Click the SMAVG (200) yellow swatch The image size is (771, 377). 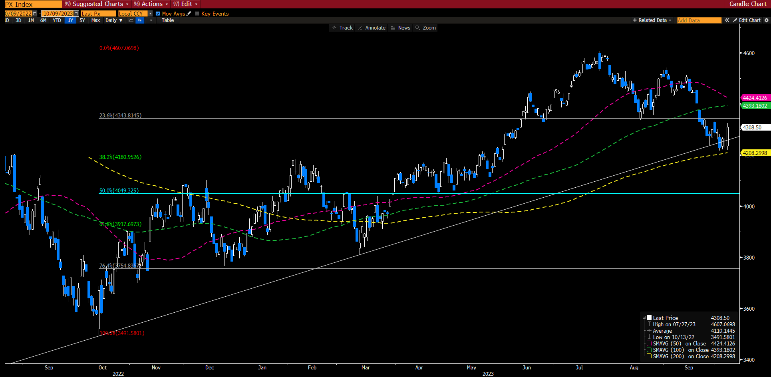point(649,356)
